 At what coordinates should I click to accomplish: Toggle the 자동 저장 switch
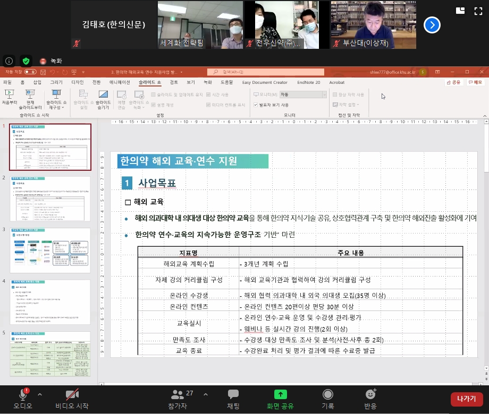pyautogui.click(x=30, y=72)
